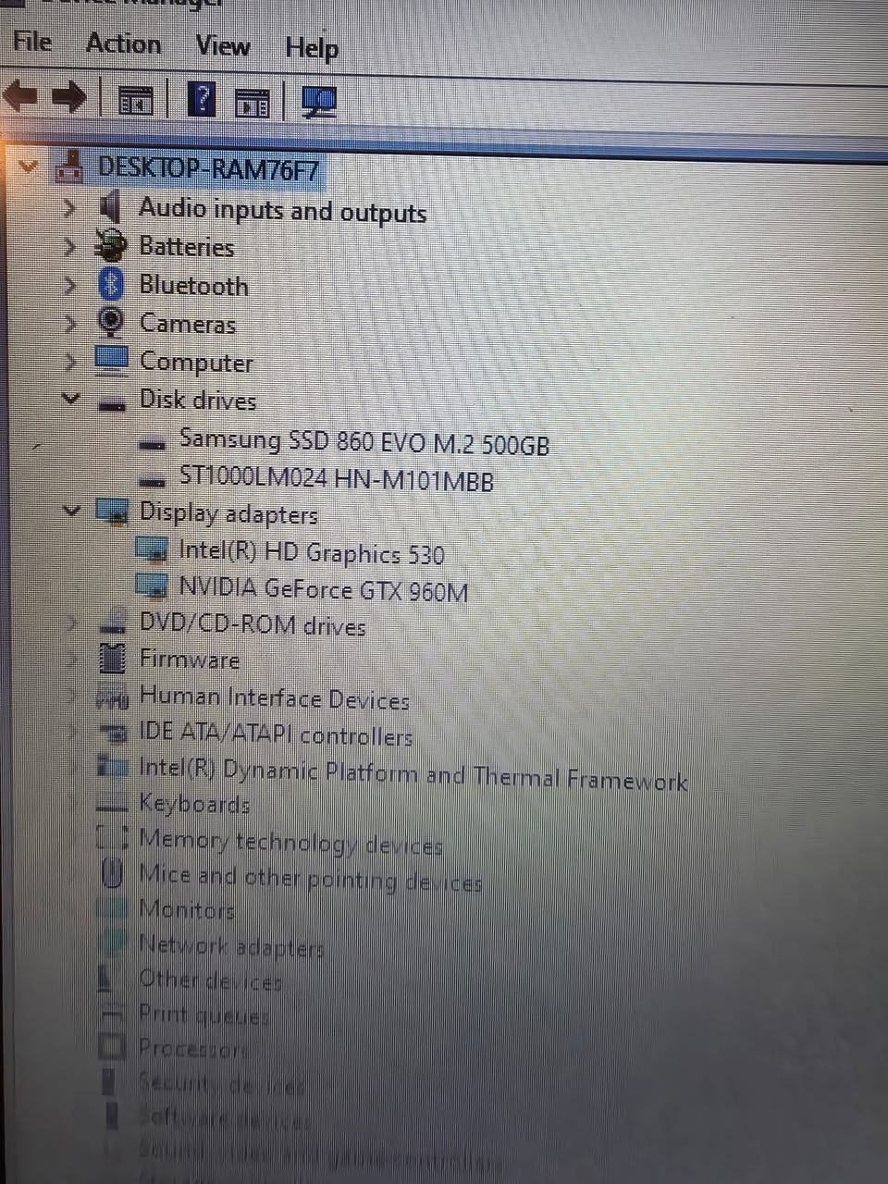Click the Disk drives label
This screenshot has width=888, height=1184.
pos(198,400)
